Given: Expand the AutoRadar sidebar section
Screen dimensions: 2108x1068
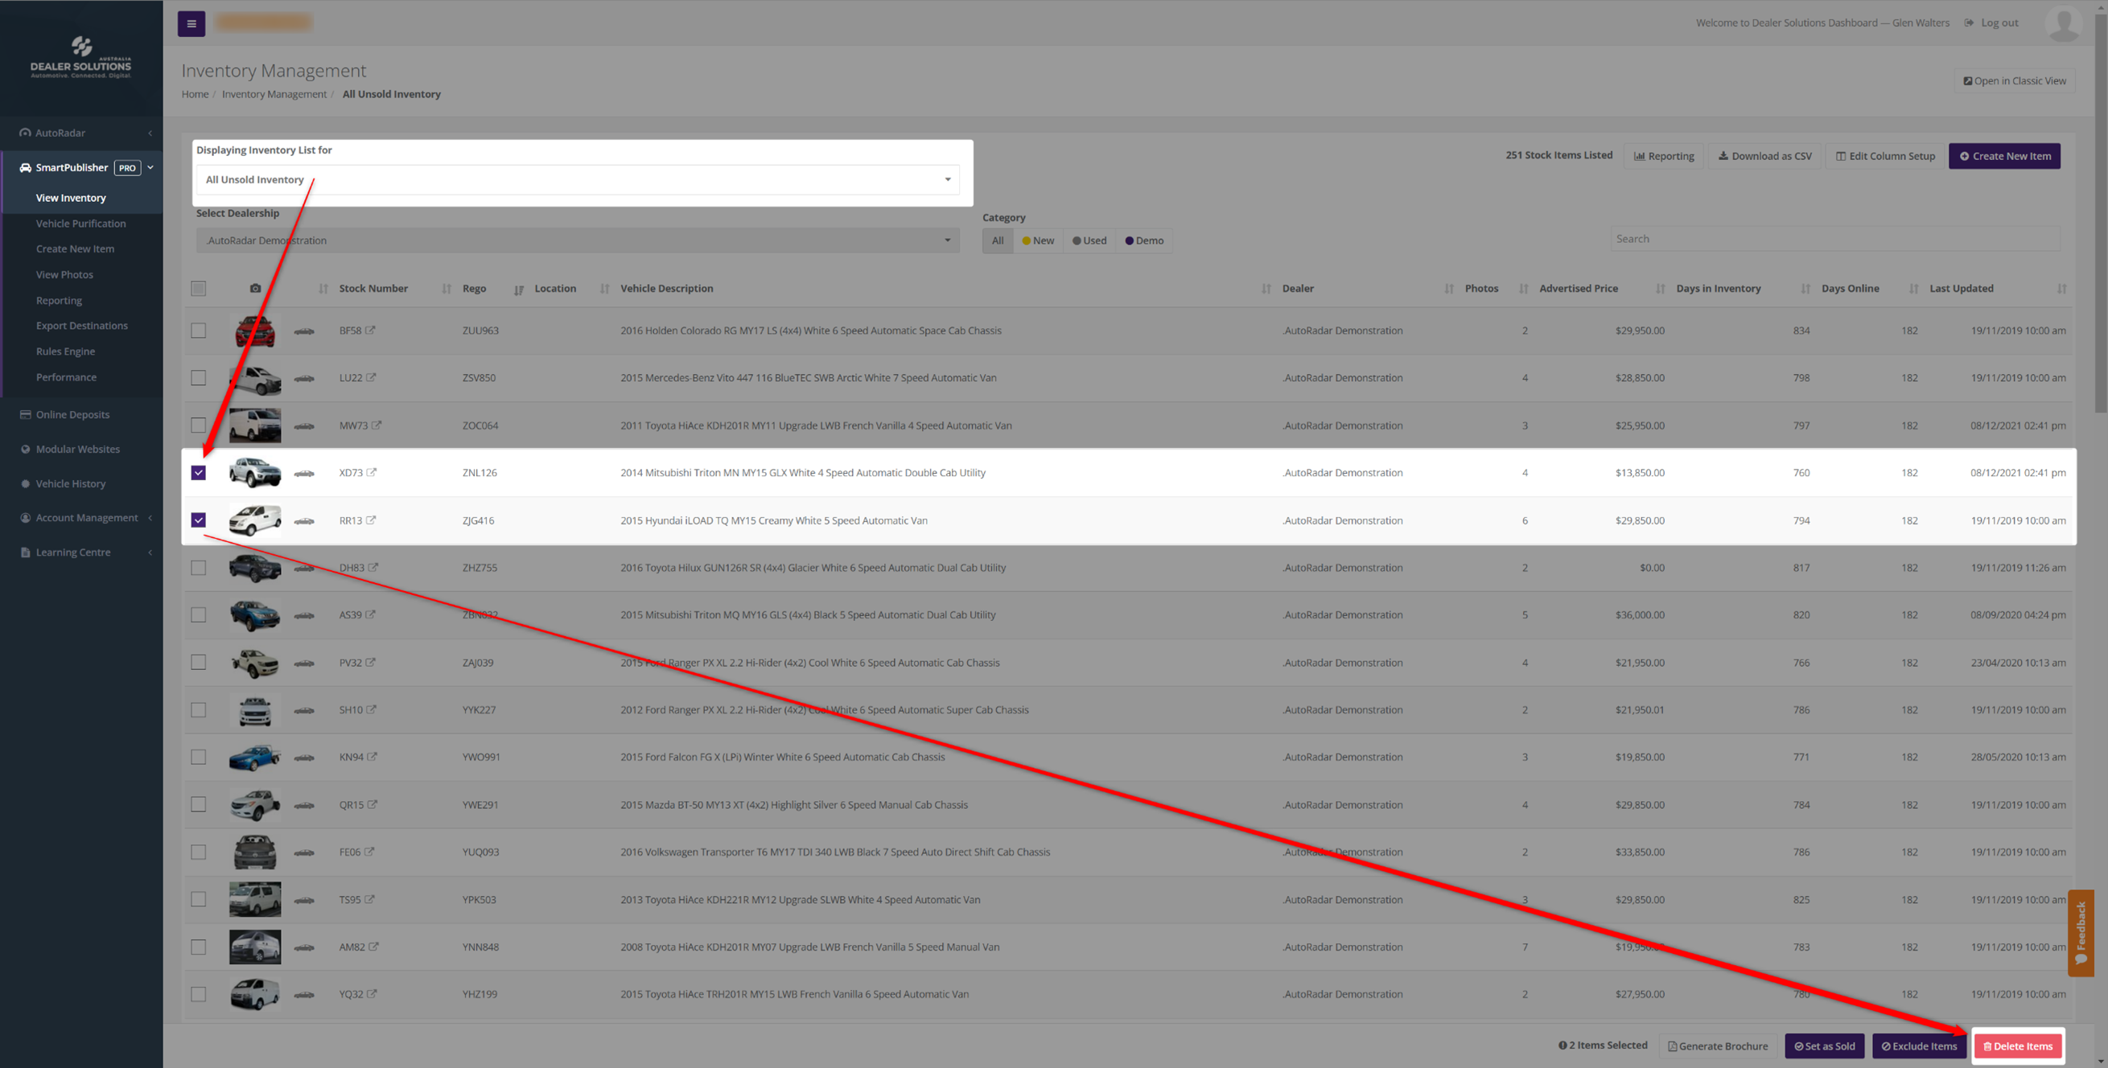Looking at the screenshot, I should [150, 133].
